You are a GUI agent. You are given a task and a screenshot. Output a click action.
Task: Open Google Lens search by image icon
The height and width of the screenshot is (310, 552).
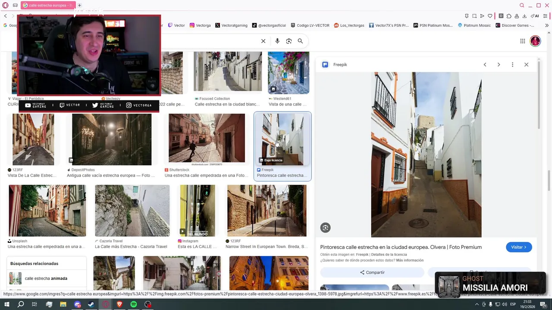pyautogui.click(x=289, y=41)
